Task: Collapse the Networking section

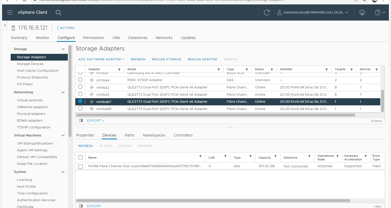Action: tap(63, 92)
